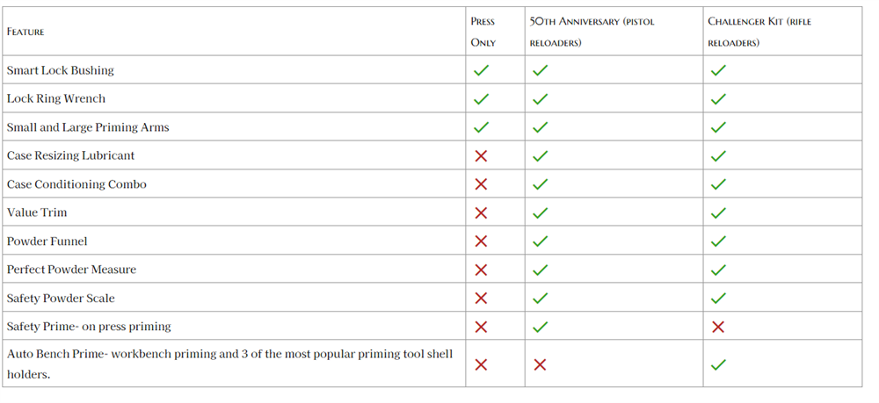Viewport: 879px width, 403px height.
Task: Click Press Only red X for Case Conditioning Combo
Action: 481,184
